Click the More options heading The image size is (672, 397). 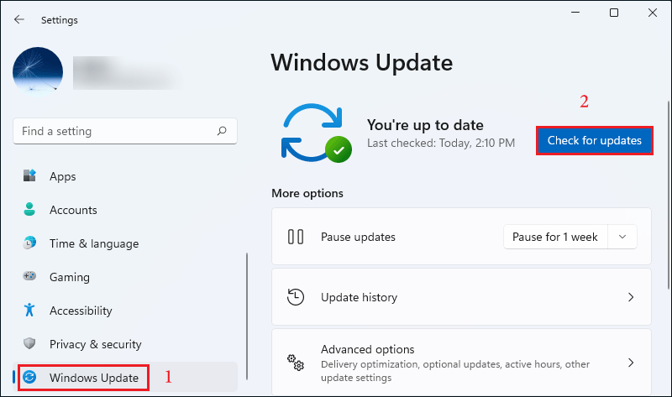[307, 193]
